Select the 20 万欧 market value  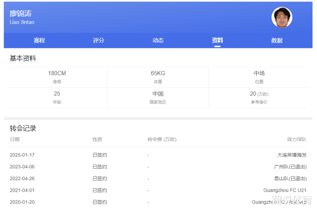259,94
